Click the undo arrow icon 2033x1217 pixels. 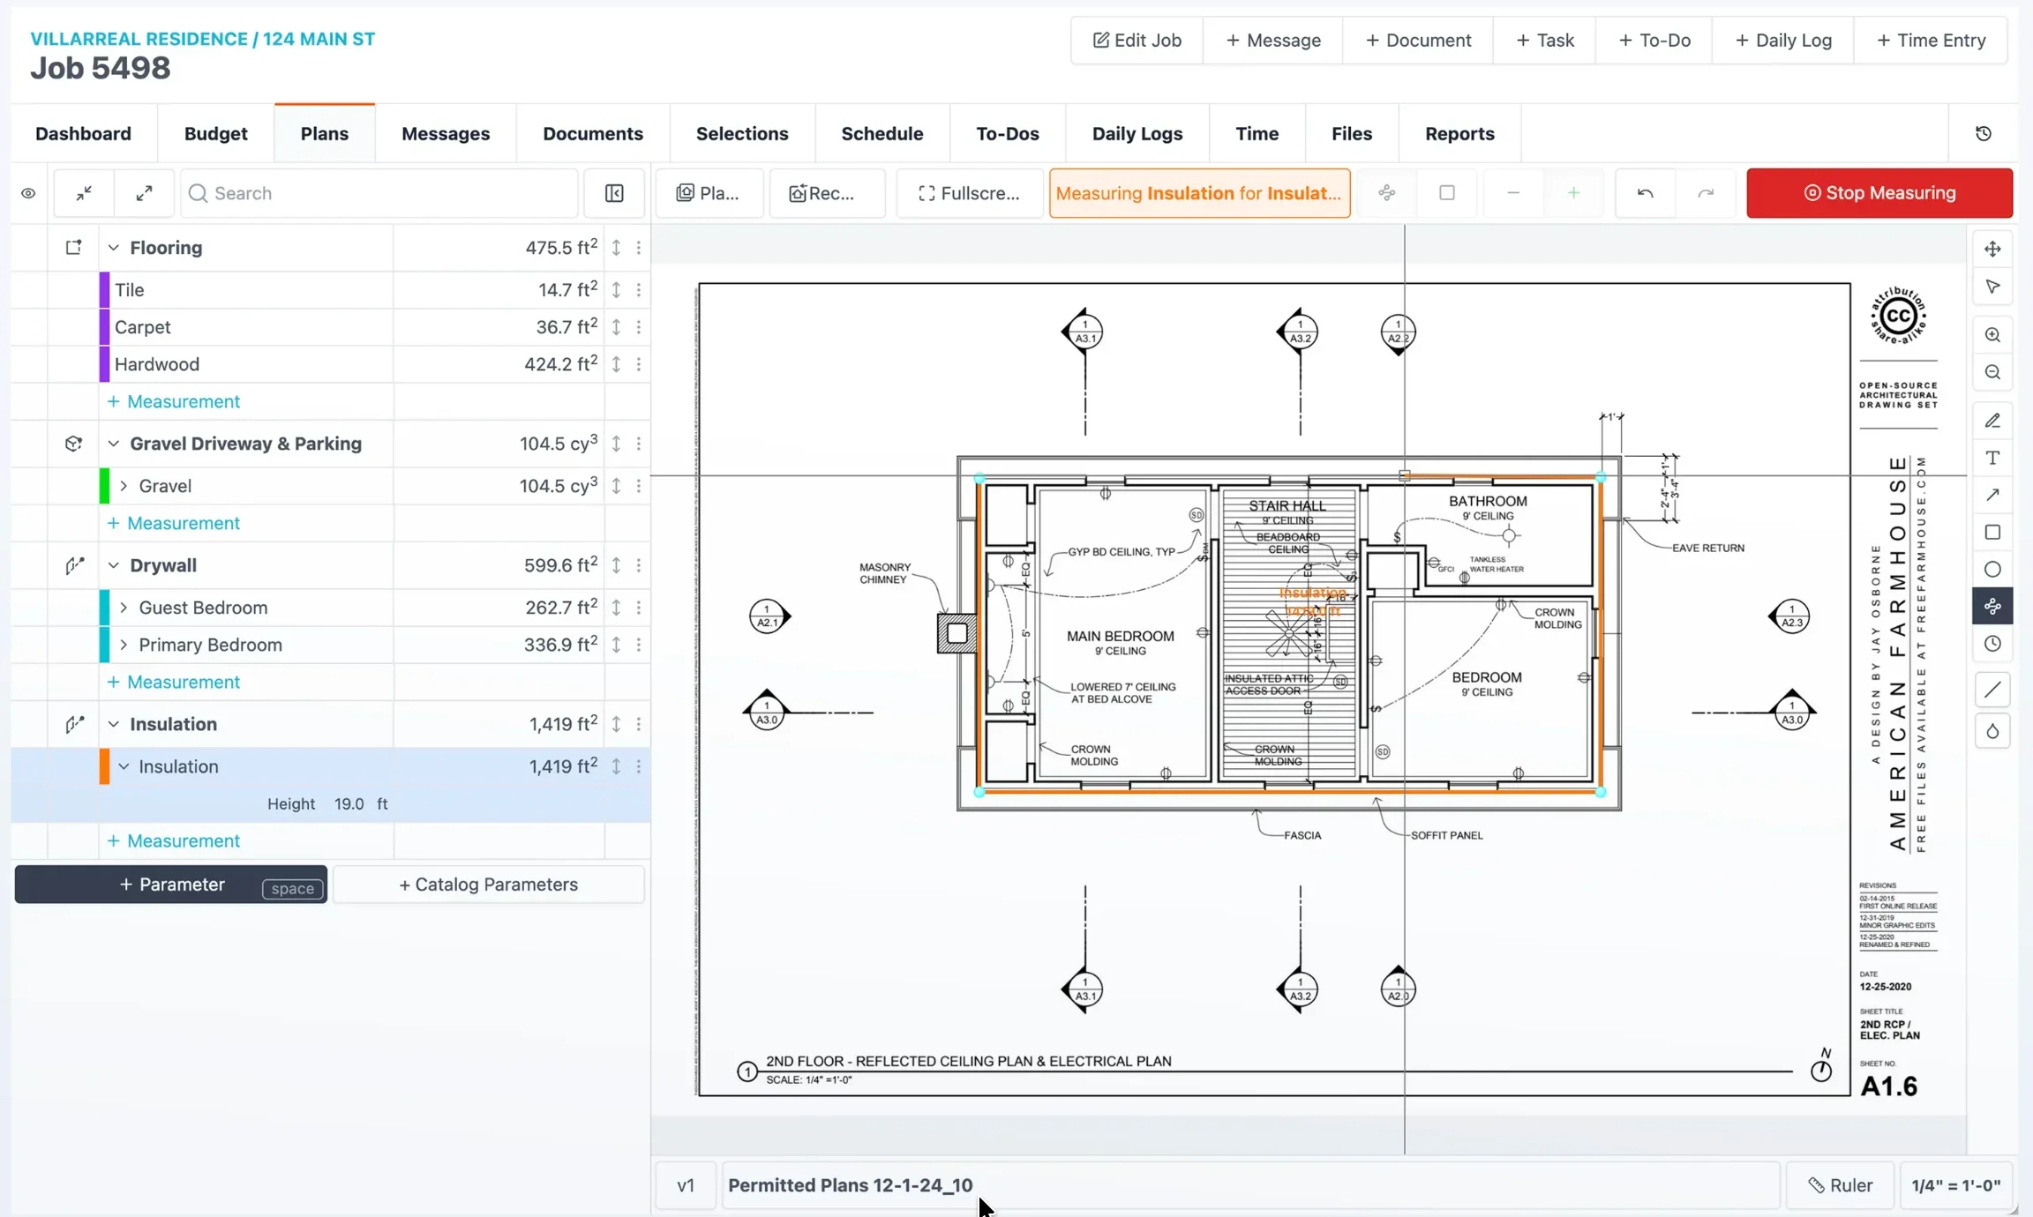tap(1645, 193)
